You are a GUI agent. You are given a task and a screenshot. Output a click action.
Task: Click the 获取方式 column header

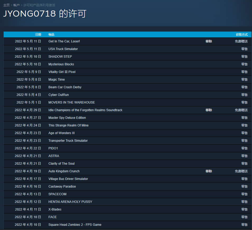click(241, 35)
